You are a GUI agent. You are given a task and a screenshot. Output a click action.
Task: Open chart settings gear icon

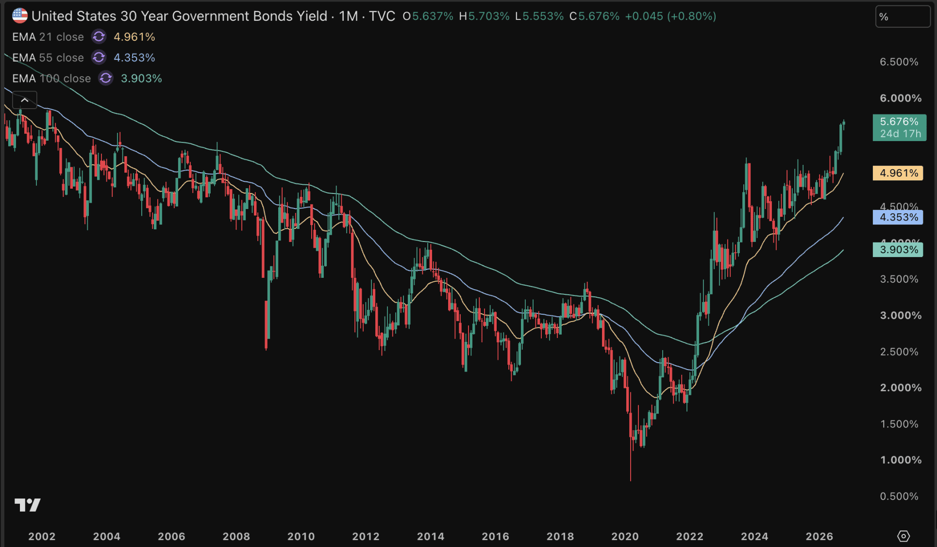click(x=904, y=536)
